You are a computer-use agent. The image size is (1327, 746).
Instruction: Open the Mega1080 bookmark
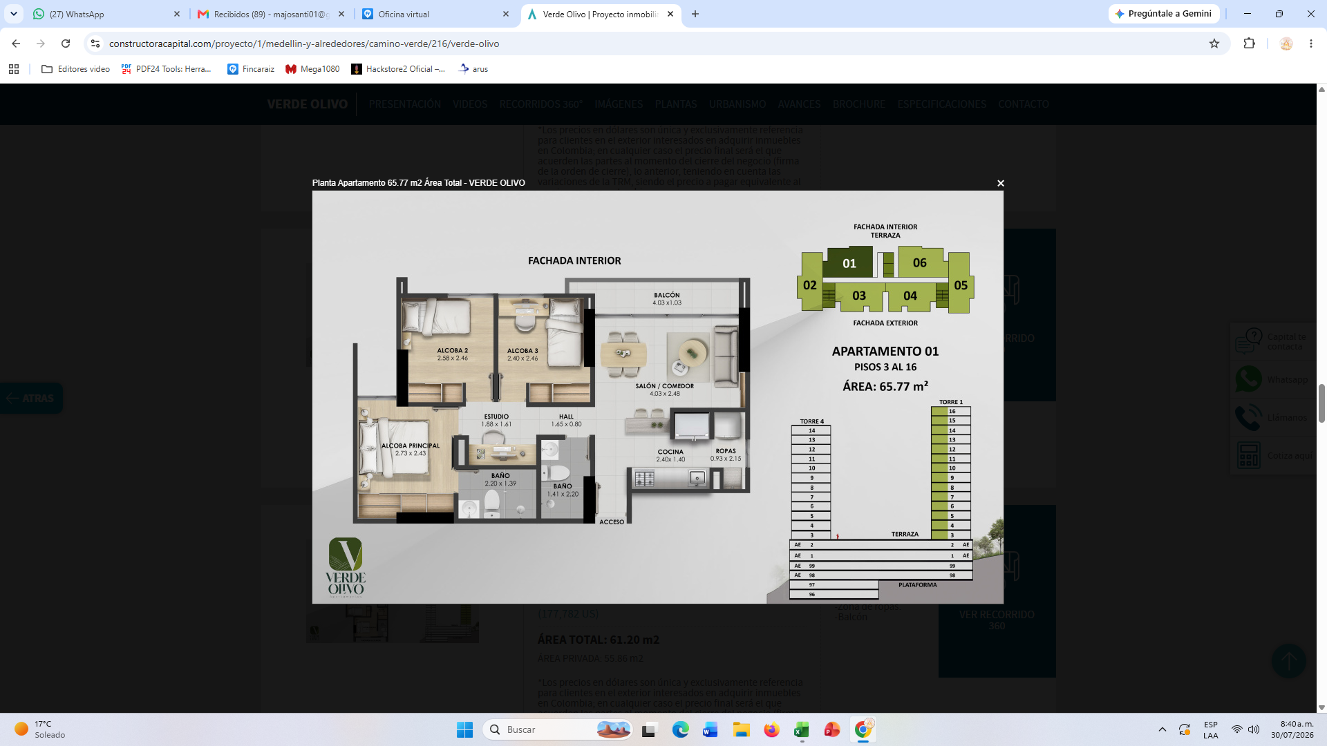[x=312, y=69]
